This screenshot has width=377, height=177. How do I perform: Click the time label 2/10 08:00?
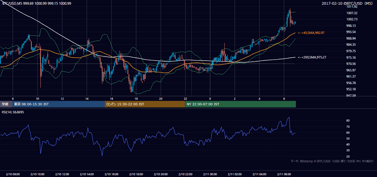13,174
